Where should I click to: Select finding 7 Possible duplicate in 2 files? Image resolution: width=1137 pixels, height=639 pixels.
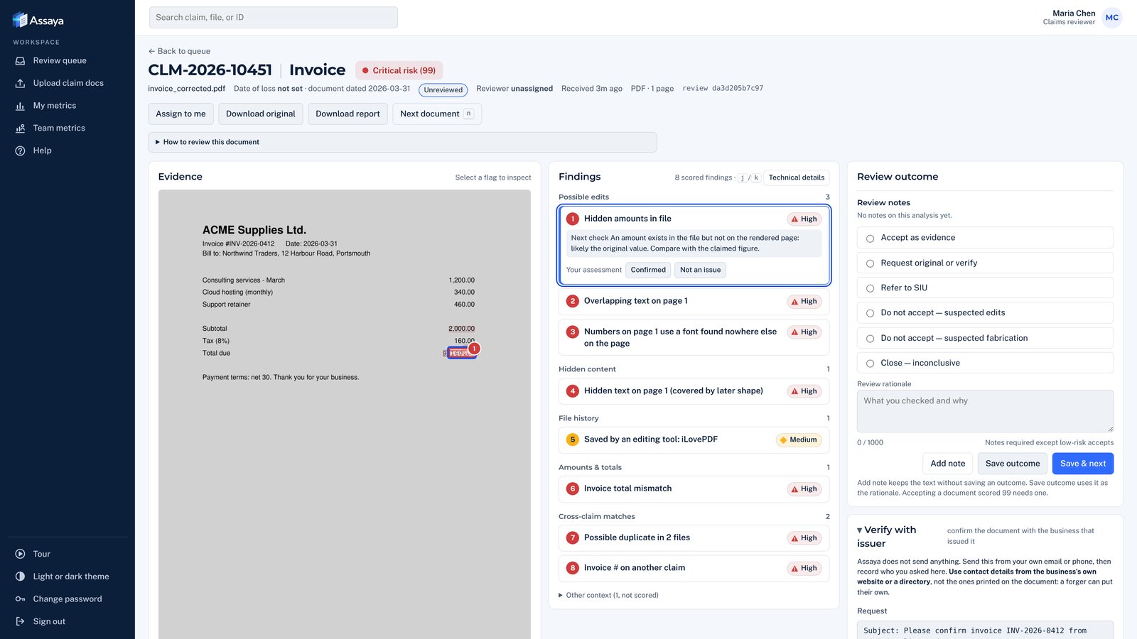coord(694,538)
